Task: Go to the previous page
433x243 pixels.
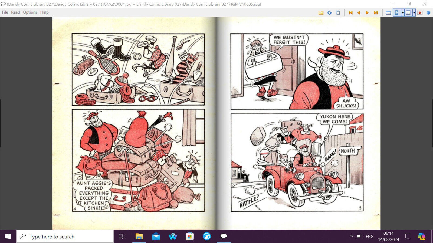Action: [359, 13]
